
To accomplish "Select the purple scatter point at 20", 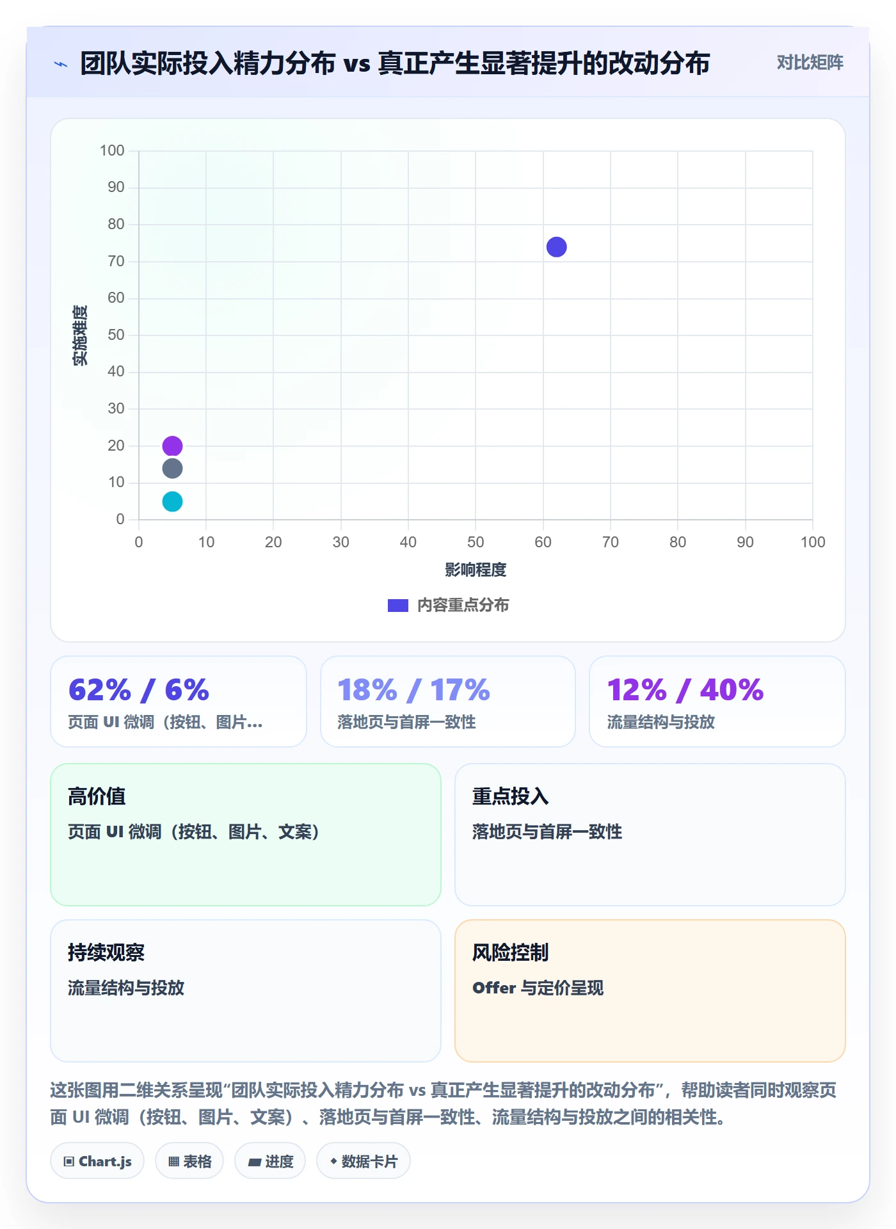I will coord(172,446).
